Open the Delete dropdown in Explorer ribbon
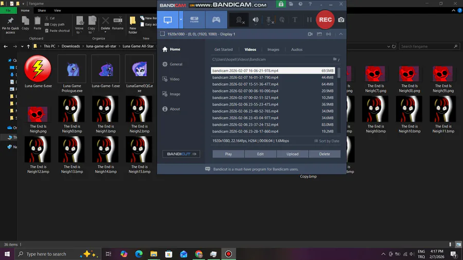The width and height of the screenshot is (463, 260). point(105,31)
